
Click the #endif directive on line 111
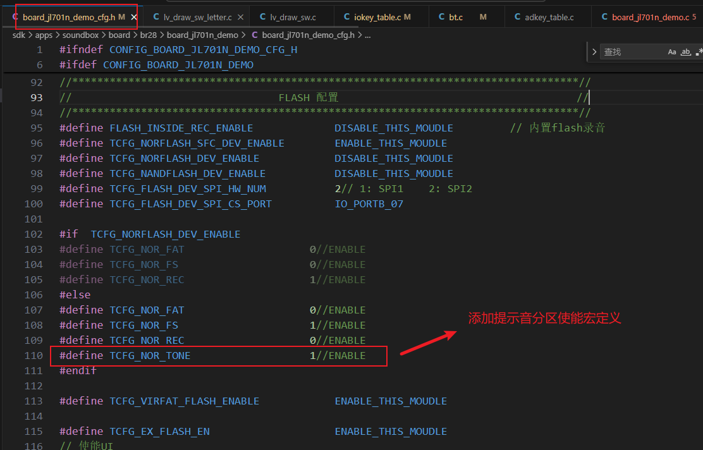78,370
